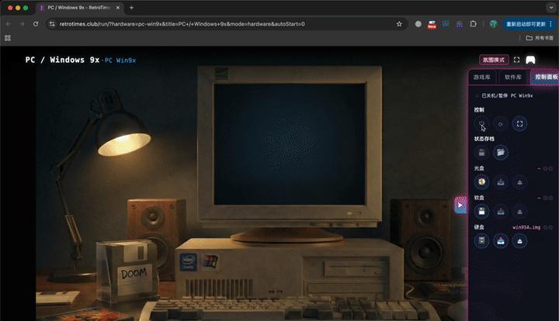The image size is (559, 321).
Task: Toggle the 原图模式 display mode
Action: tap(493, 60)
